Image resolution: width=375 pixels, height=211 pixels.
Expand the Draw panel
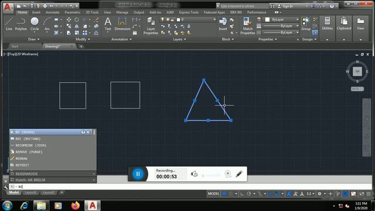(34, 39)
